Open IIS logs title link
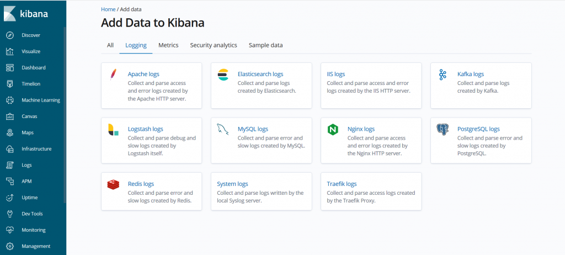 [x=336, y=74]
